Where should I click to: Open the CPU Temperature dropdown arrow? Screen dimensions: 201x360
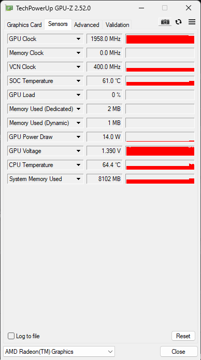[x=78, y=165]
